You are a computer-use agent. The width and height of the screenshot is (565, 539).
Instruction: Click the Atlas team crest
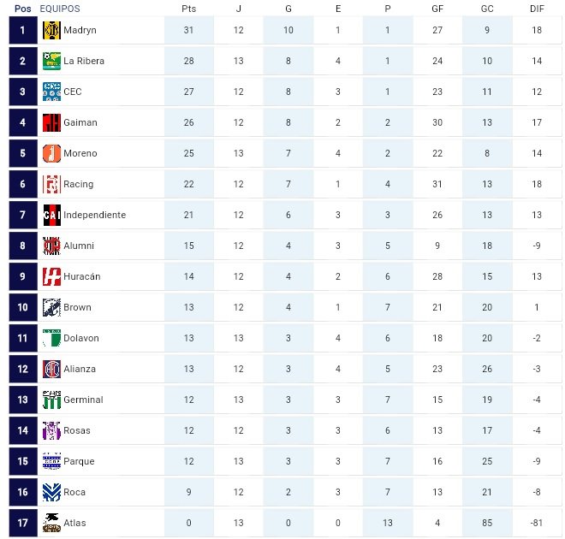51,523
